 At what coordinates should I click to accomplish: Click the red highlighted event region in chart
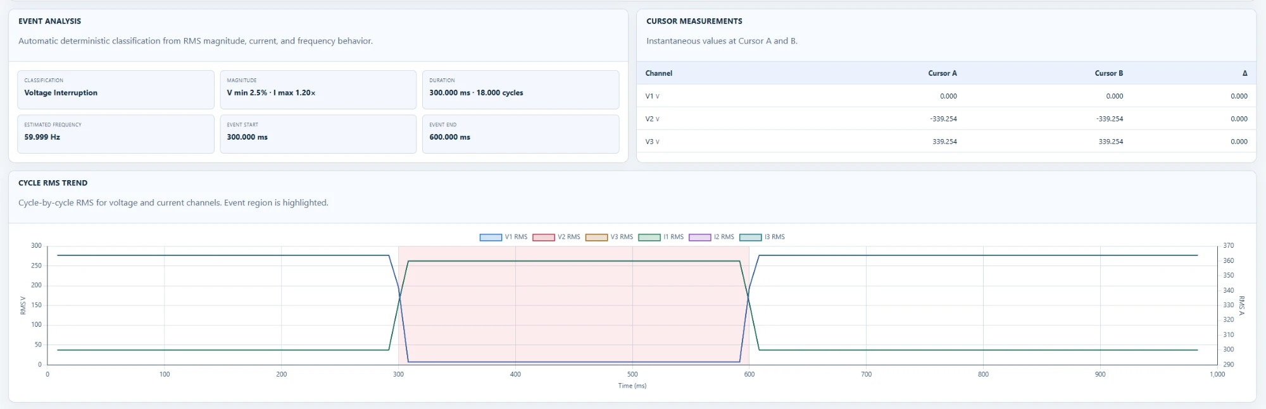[x=573, y=305]
